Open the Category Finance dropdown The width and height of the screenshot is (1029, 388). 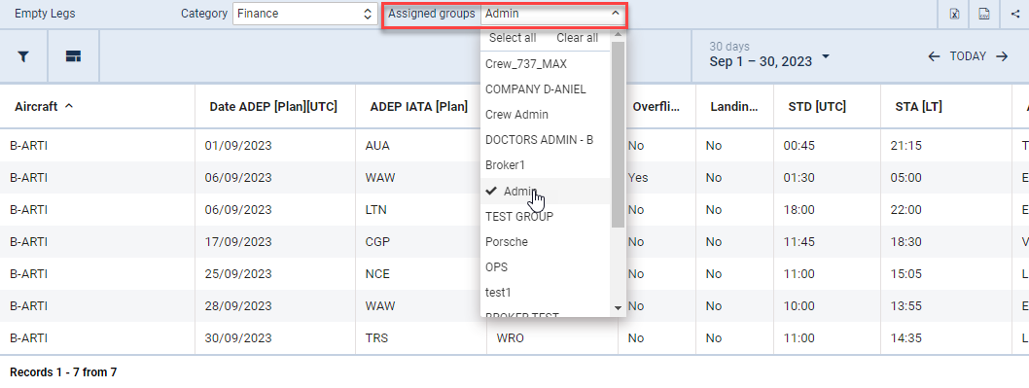click(305, 14)
